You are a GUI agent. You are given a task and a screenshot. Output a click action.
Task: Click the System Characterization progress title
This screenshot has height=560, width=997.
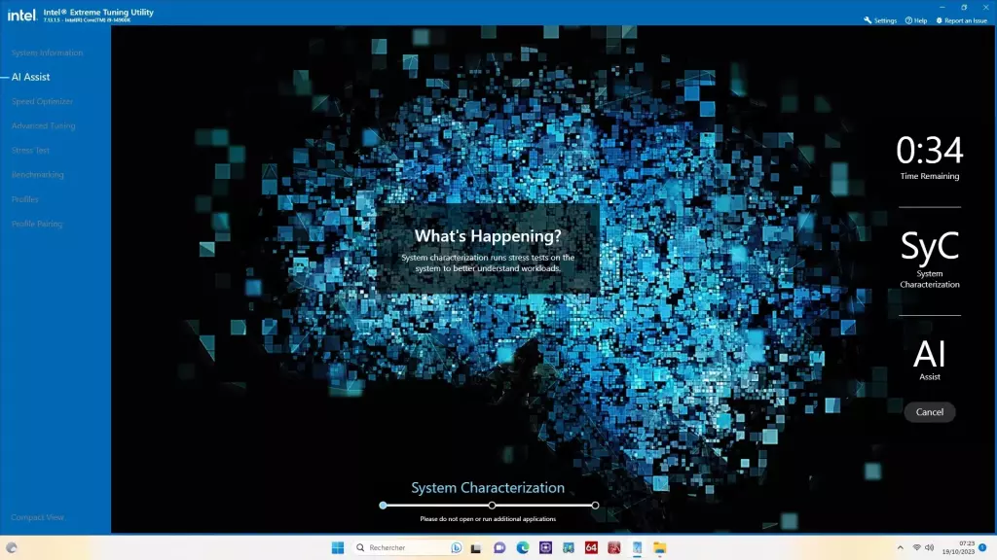coord(488,488)
